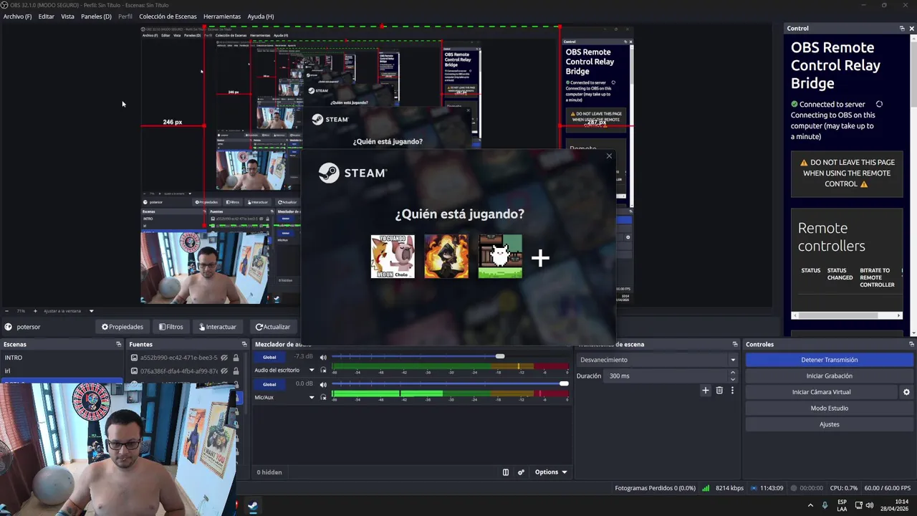Image resolution: width=917 pixels, height=516 pixels.
Task: Click the browser source globe icon beside potersor
Action: point(8,327)
